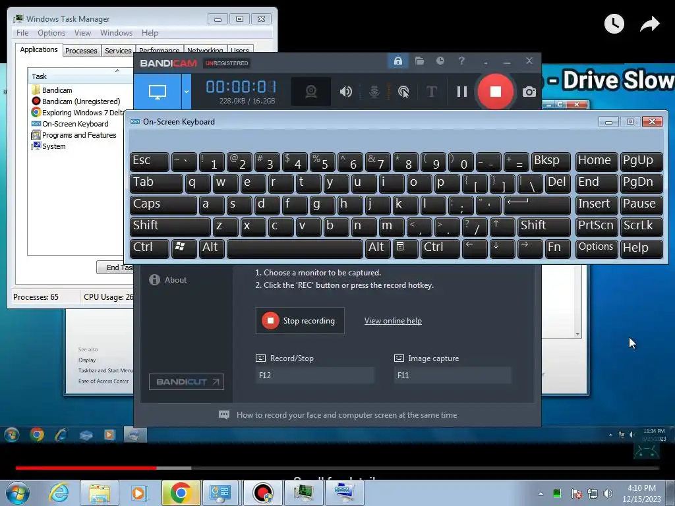Screen dimensions: 675x506
Task: Open the View menu in Task Manager
Action: point(82,33)
